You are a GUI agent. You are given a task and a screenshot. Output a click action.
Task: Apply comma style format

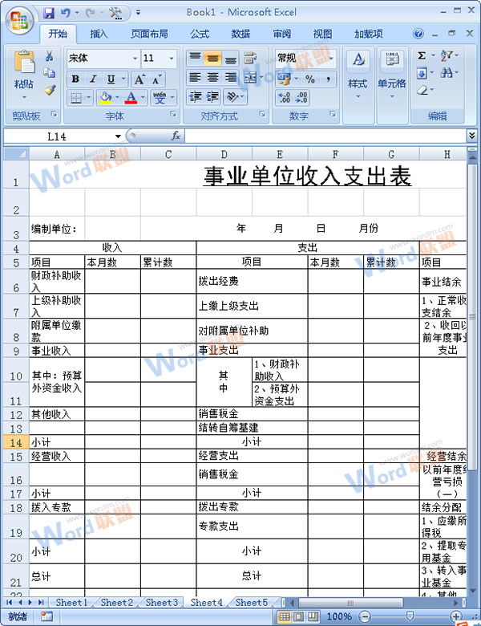[328, 79]
